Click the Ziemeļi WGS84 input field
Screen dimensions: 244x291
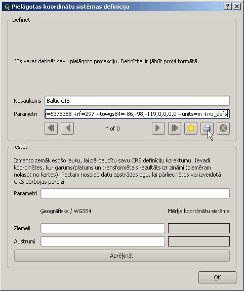(x=103, y=228)
